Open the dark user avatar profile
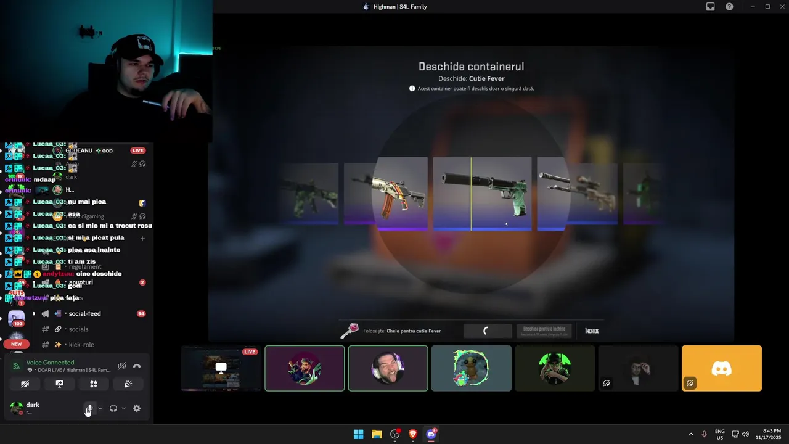 [16, 408]
